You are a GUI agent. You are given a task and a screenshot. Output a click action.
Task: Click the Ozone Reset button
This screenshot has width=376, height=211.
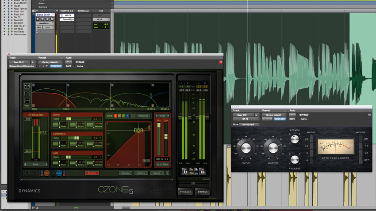tap(157, 173)
